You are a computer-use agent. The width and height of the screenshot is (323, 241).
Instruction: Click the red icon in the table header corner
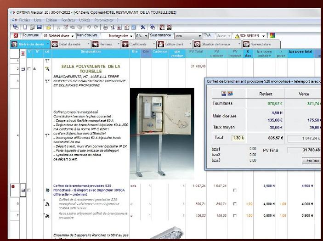23,54
